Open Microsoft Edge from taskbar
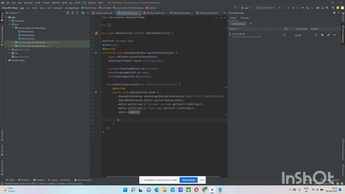The image size is (345, 194). click(x=157, y=190)
